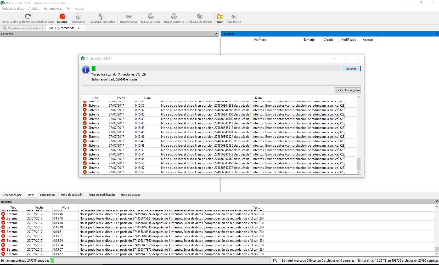
Task: Click Modificado column header
Action: (x=348, y=40)
